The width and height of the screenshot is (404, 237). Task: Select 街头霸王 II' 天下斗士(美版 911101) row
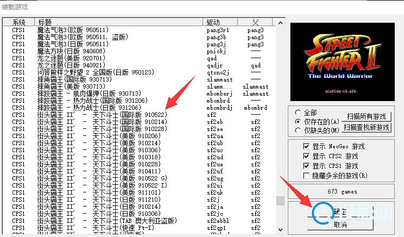click(x=139, y=192)
